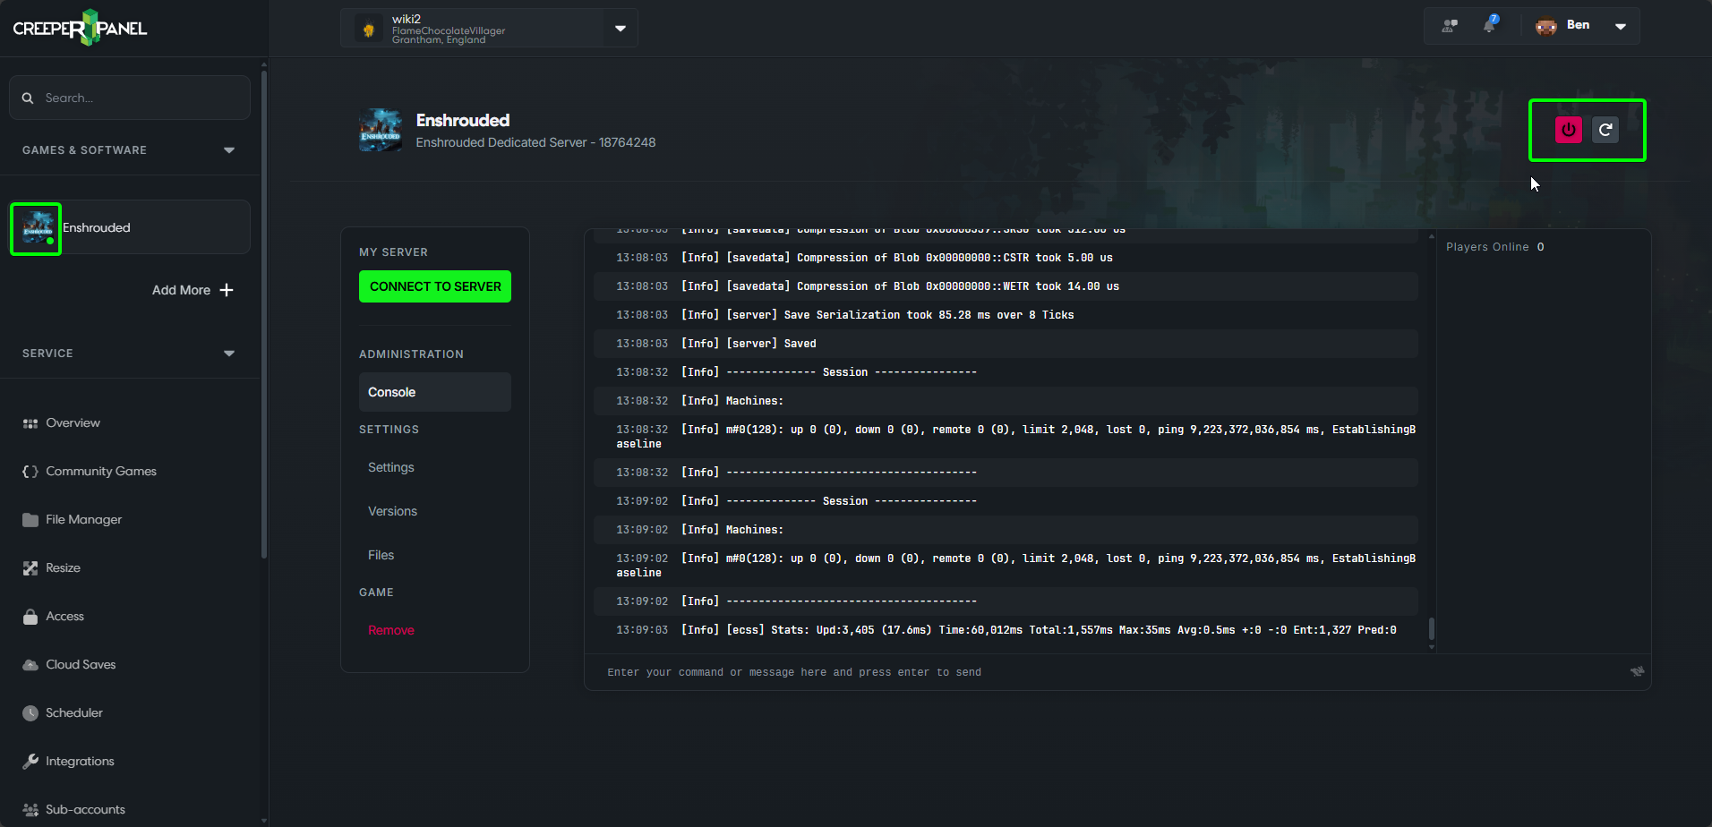Screen dimensions: 1712x827
Task: Open the Scheduler link
Action: coord(74,712)
